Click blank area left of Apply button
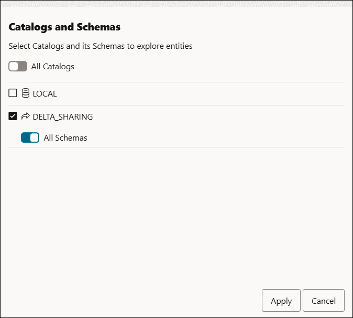Image resolution: width=353 pixels, height=318 pixels. (x=131, y=301)
